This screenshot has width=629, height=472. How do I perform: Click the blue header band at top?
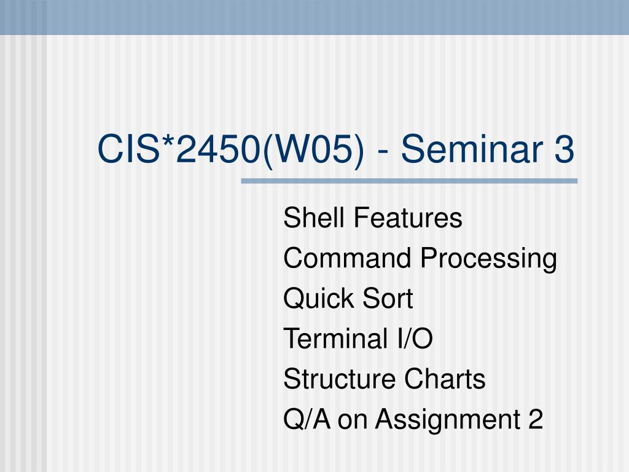click(314, 17)
